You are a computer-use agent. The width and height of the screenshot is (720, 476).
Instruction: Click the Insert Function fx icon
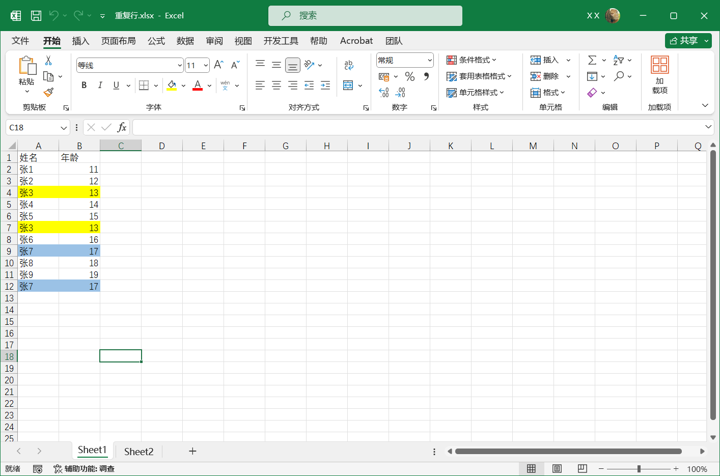tap(122, 127)
